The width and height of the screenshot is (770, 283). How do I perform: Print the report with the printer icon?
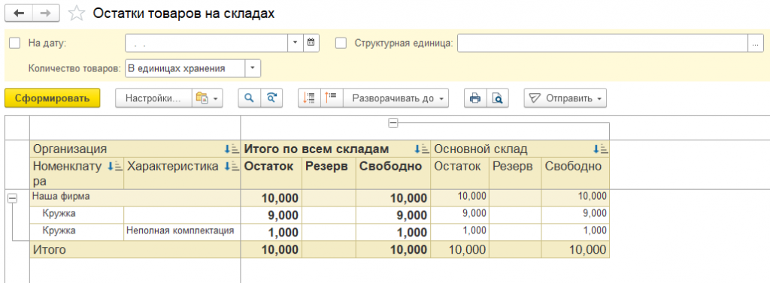[x=475, y=98]
